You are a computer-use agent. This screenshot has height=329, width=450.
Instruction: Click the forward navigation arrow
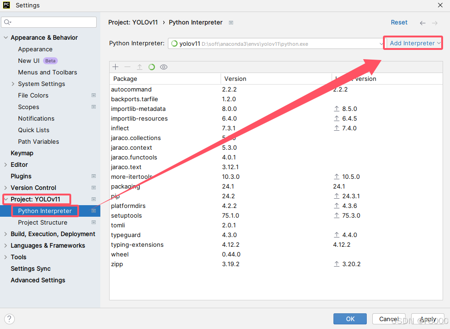(x=435, y=23)
